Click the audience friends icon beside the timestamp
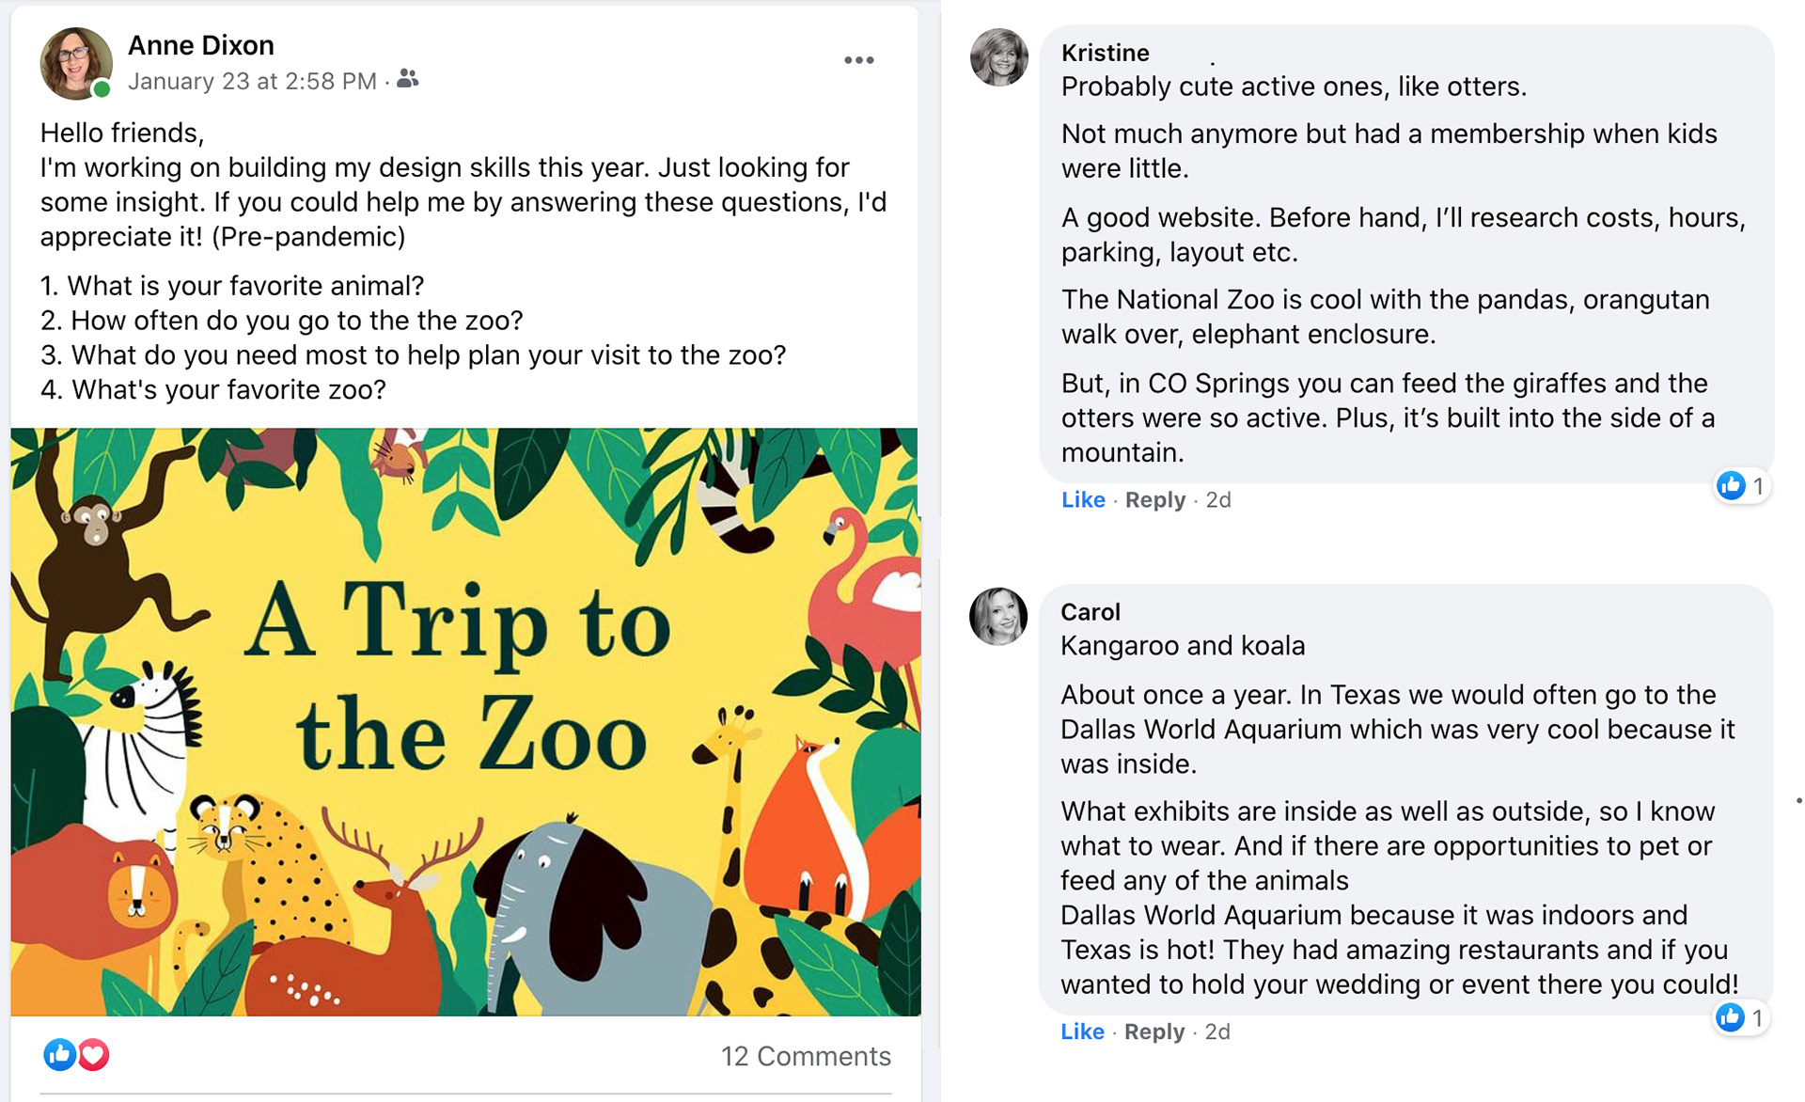 407,79
